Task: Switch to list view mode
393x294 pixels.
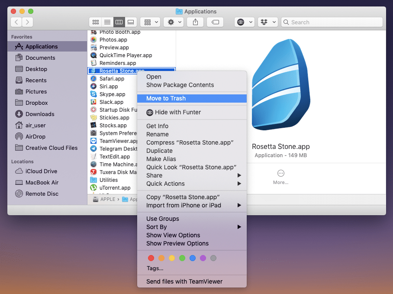Action: tap(107, 22)
